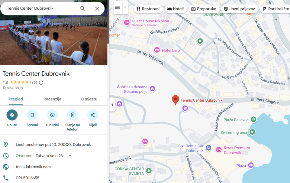Open rating info icon next to reviews
The image size is (290, 183).
41,83
